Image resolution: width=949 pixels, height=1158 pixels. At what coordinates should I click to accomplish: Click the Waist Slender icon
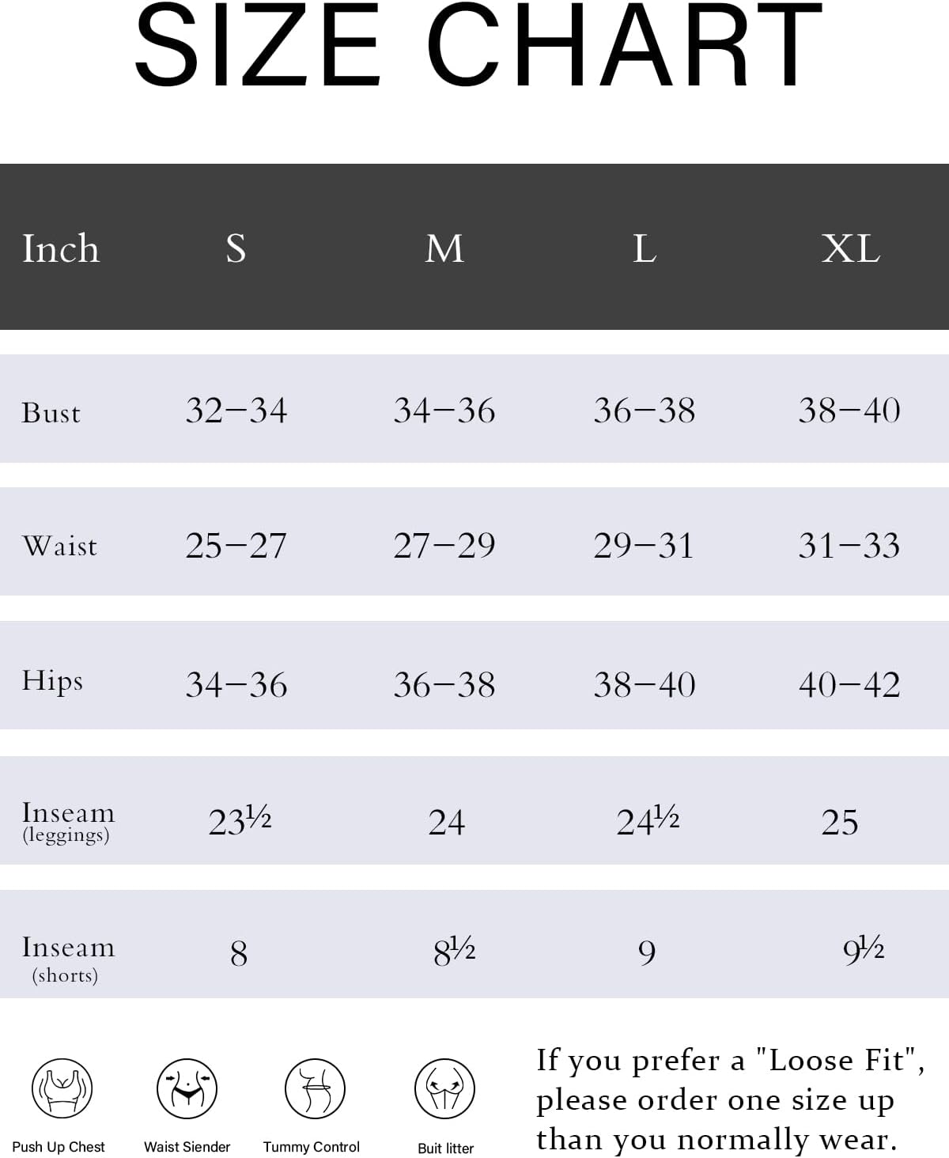coord(187,1089)
